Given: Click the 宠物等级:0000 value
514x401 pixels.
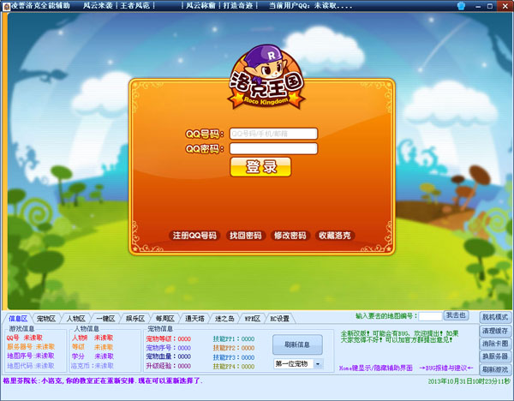Looking at the screenshot, I should 169,339.
